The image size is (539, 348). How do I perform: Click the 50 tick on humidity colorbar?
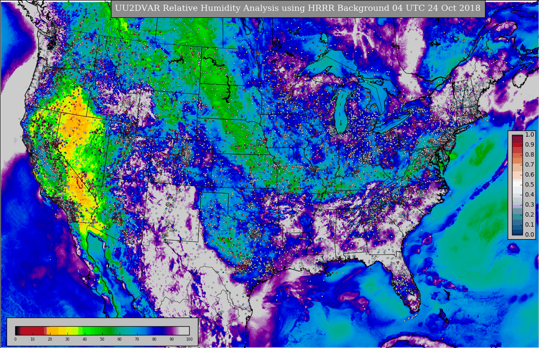[102, 339]
